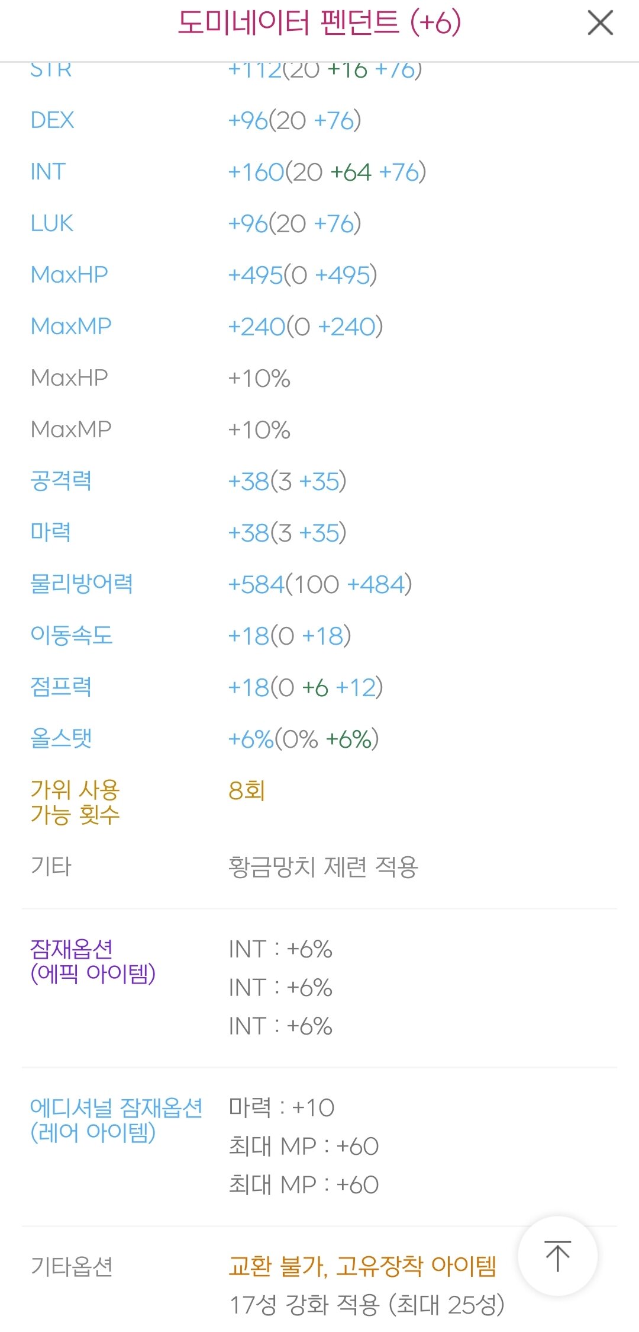Select the 도미네이터 펜던트 (+6) title
639x1332 pixels.
[319, 23]
